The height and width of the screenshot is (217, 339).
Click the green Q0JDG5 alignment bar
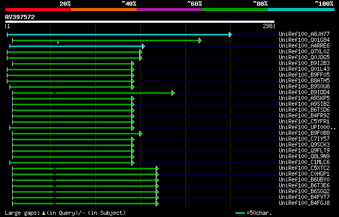click(73, 58)
